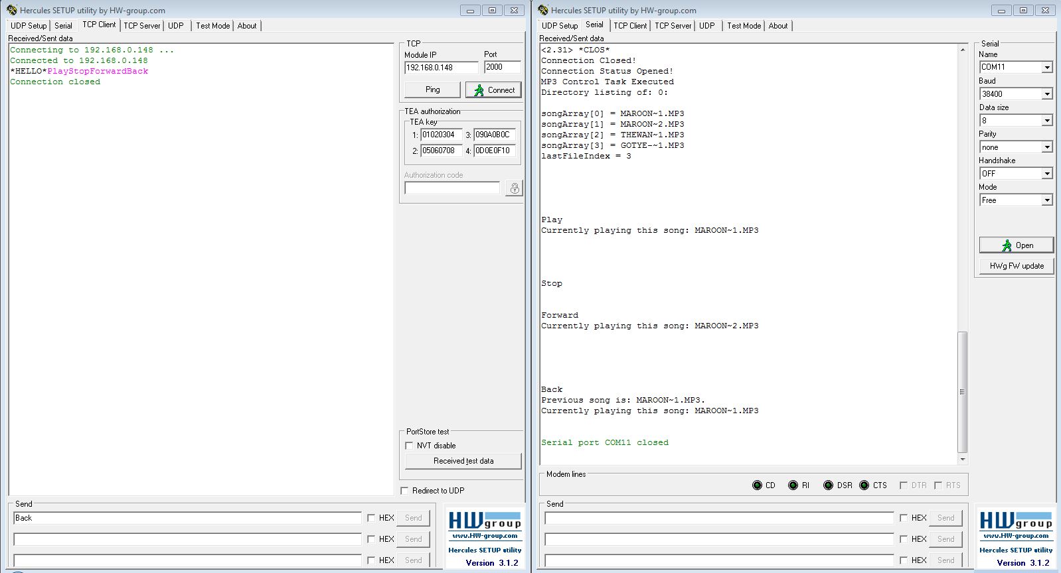Toggle HEX for the 'Back' send line
Image resolution: width=1061 pixels, height=573 pixels.
pyautogui.click(x=371, y=518)
